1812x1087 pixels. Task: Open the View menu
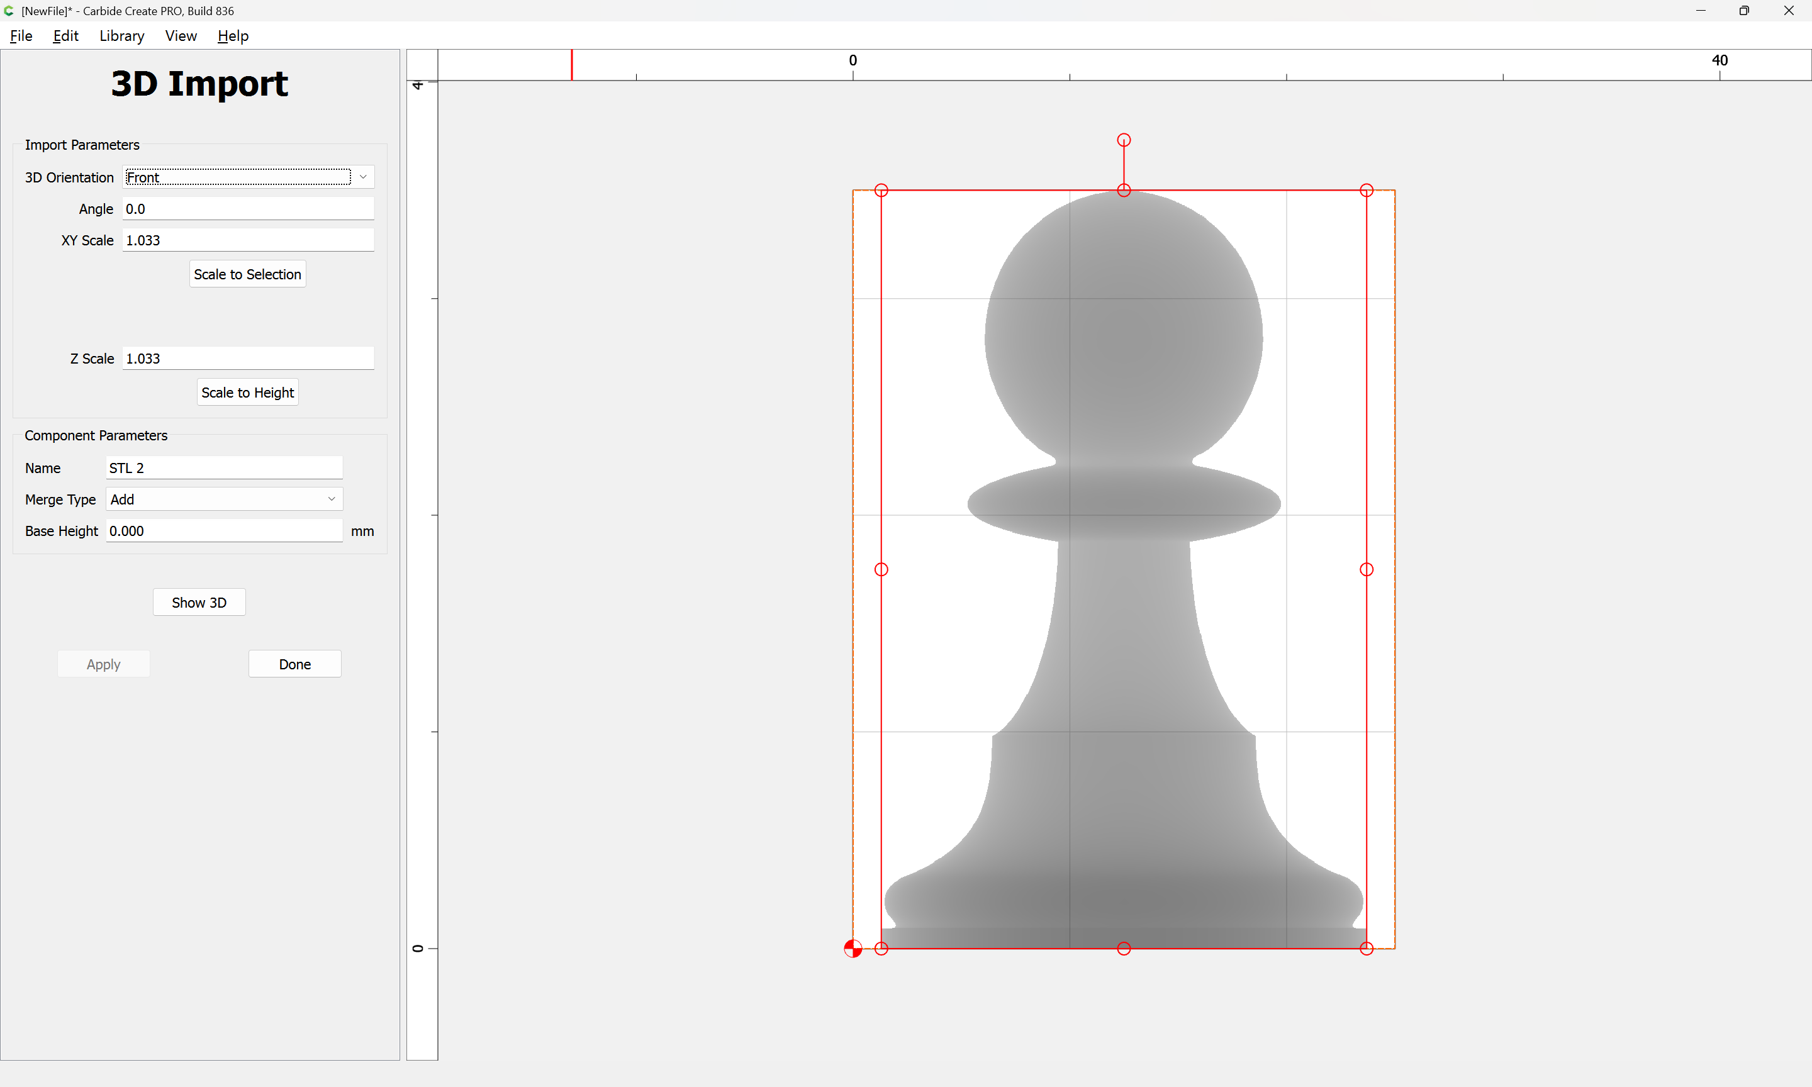click(x=180, y=36)
